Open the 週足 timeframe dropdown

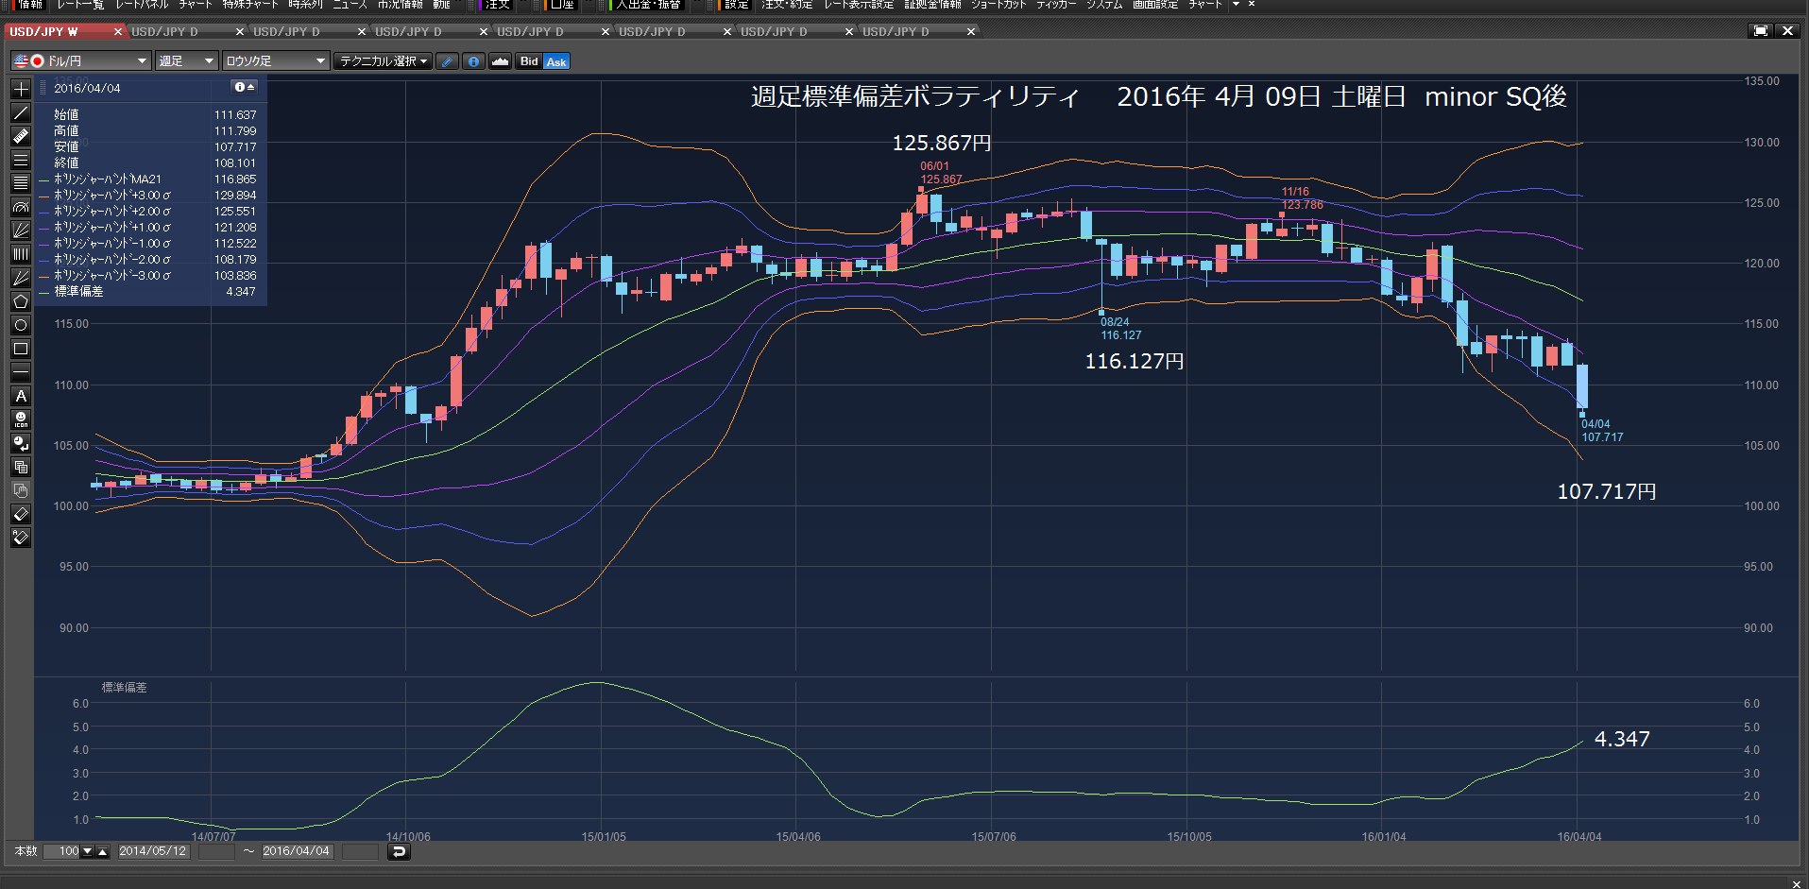[186, 61]
